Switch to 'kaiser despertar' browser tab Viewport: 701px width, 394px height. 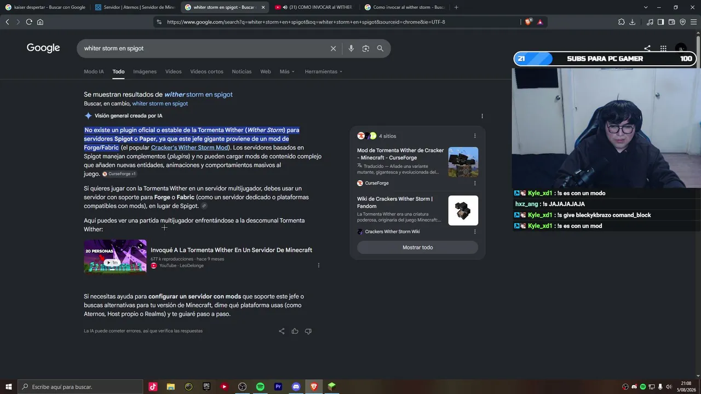(x=45, y=7)
